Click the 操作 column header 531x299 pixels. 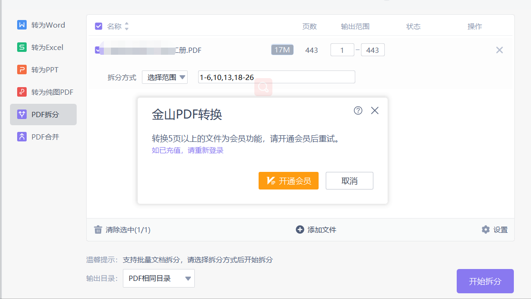[474, 26]
